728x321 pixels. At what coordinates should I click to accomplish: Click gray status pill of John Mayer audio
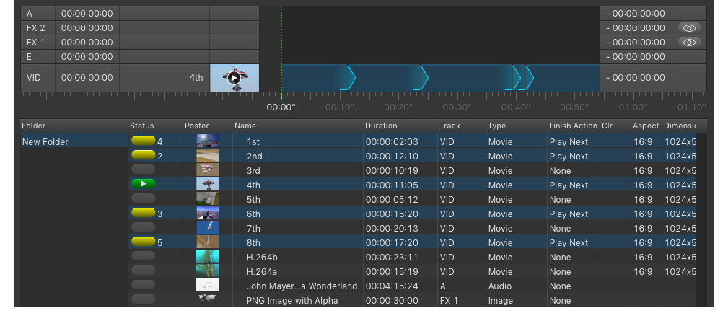144,285
